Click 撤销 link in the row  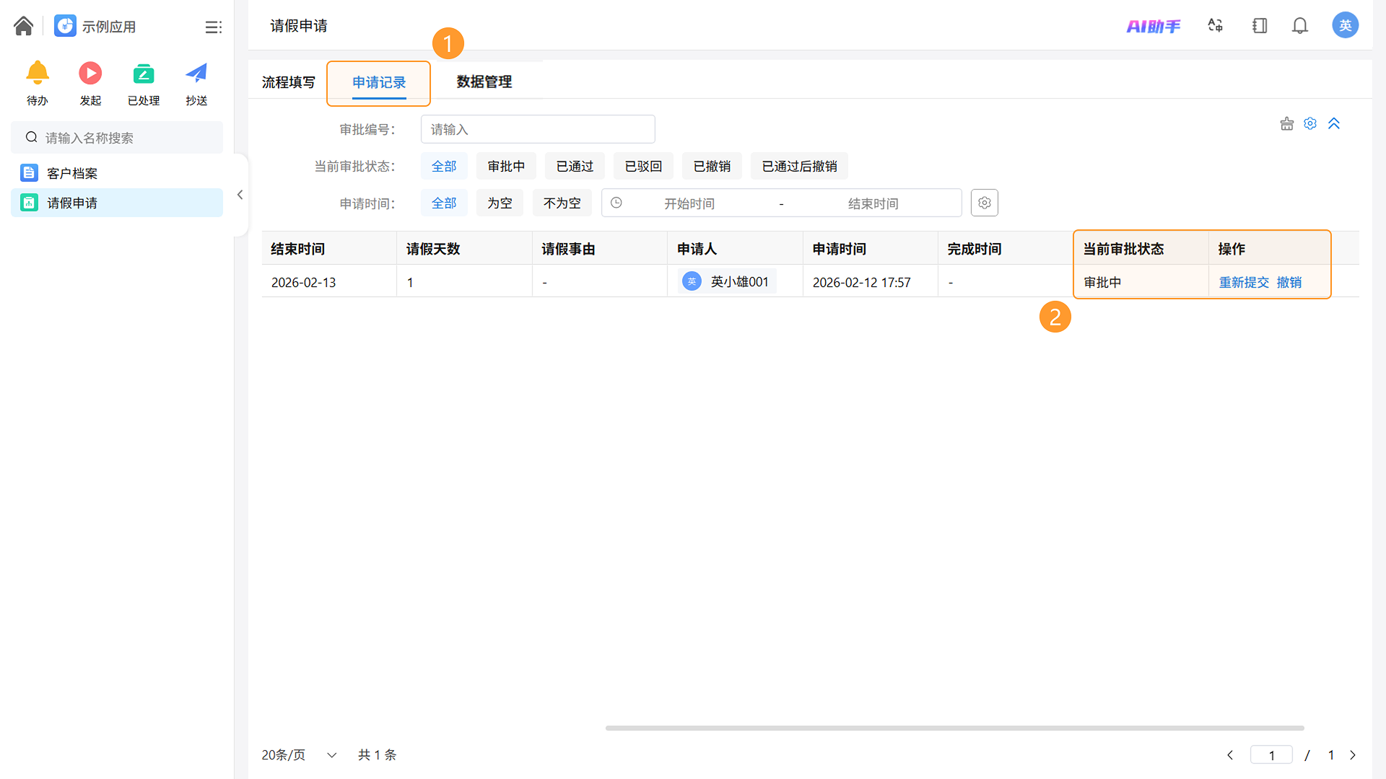click(x=1289, y=283)
